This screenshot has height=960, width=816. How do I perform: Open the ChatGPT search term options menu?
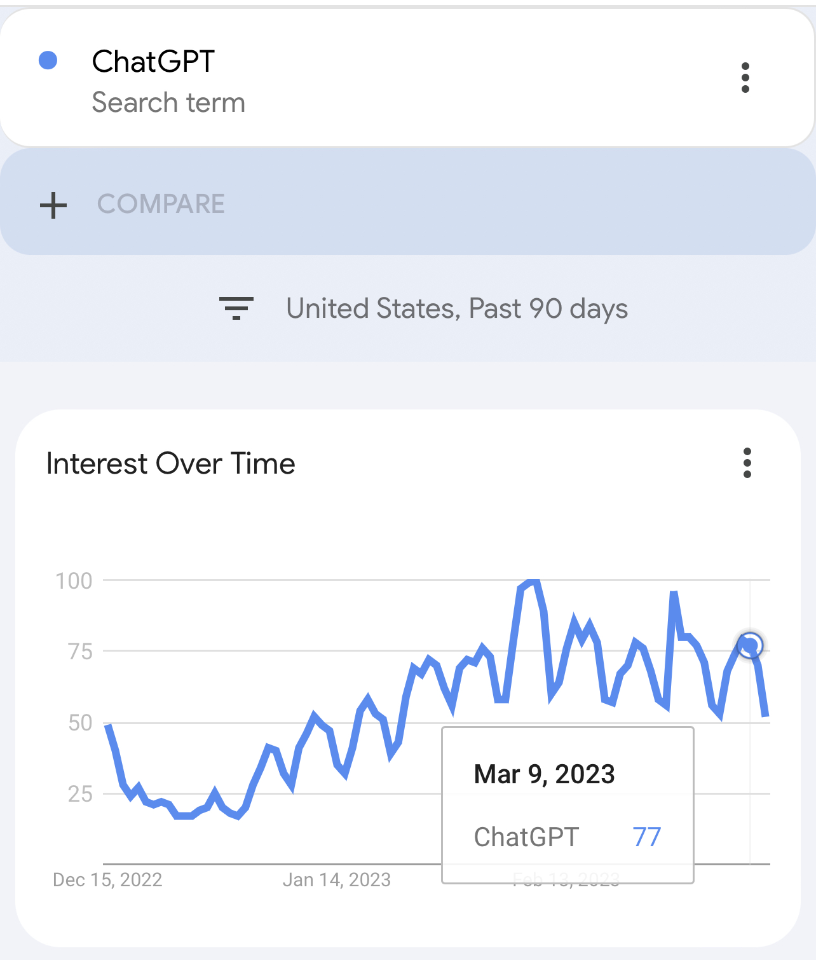745,78
